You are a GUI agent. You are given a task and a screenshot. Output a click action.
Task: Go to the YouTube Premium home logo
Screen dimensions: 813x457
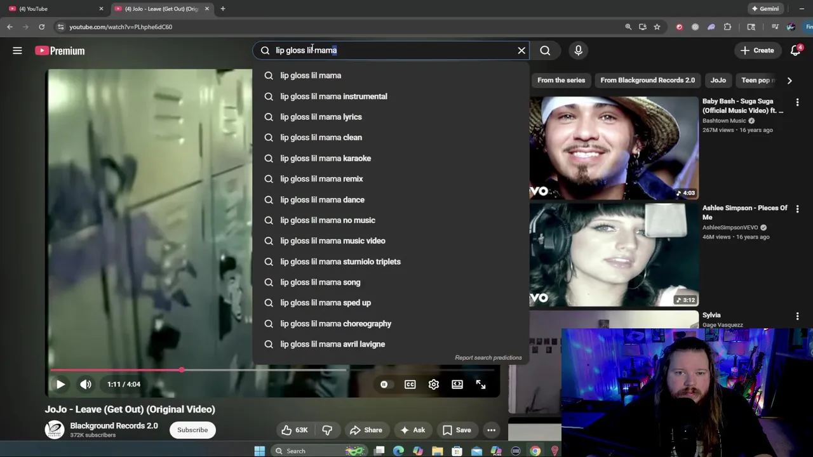(x=60, y=51)
